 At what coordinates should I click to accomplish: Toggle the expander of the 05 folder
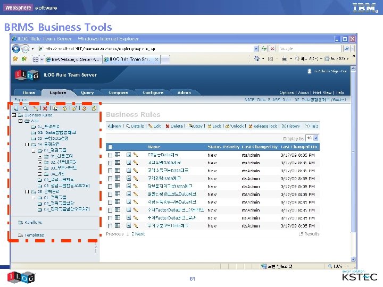click(x=27, y=192)
